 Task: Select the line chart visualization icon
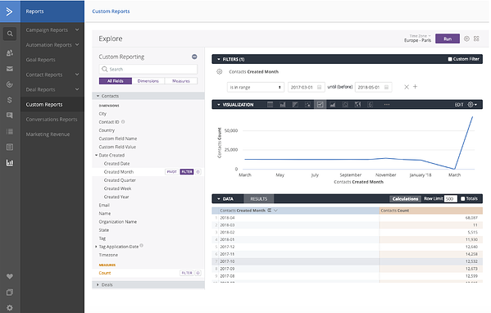(x=320, y=105)
